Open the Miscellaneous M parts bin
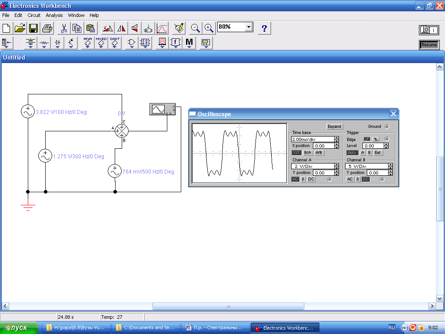The width and height of the screenshot is (445, 334). point(189,43)
